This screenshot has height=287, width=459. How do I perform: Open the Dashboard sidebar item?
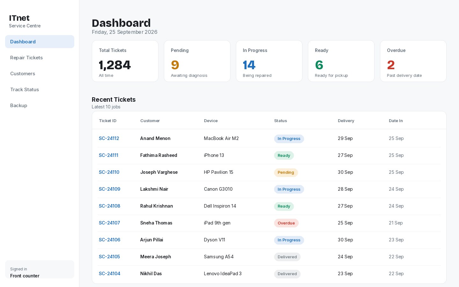pos(40,42)
